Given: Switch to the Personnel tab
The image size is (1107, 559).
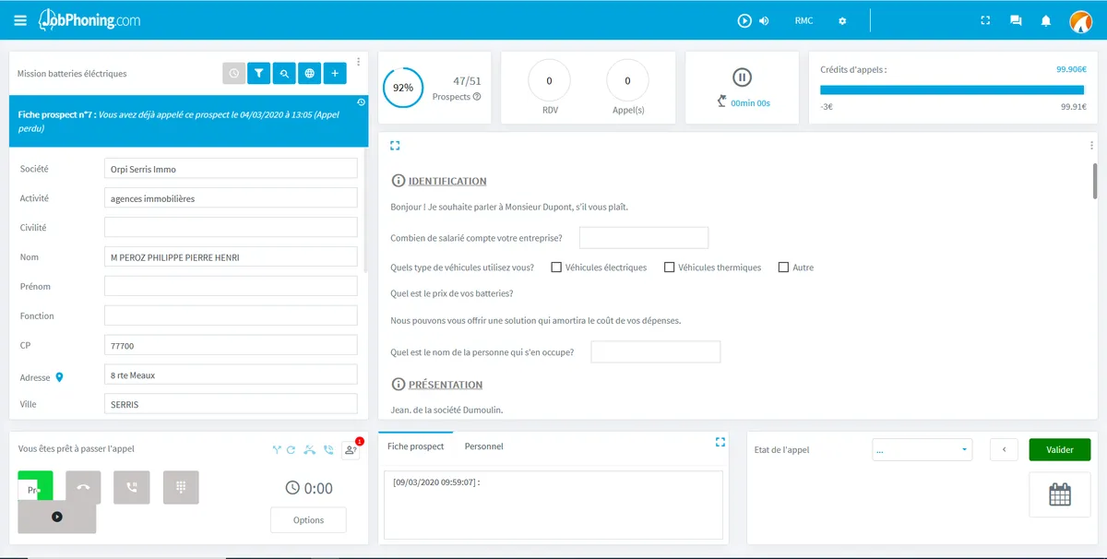Looking at the screenshot, I should pyautogui.click(x=484, y=446).
